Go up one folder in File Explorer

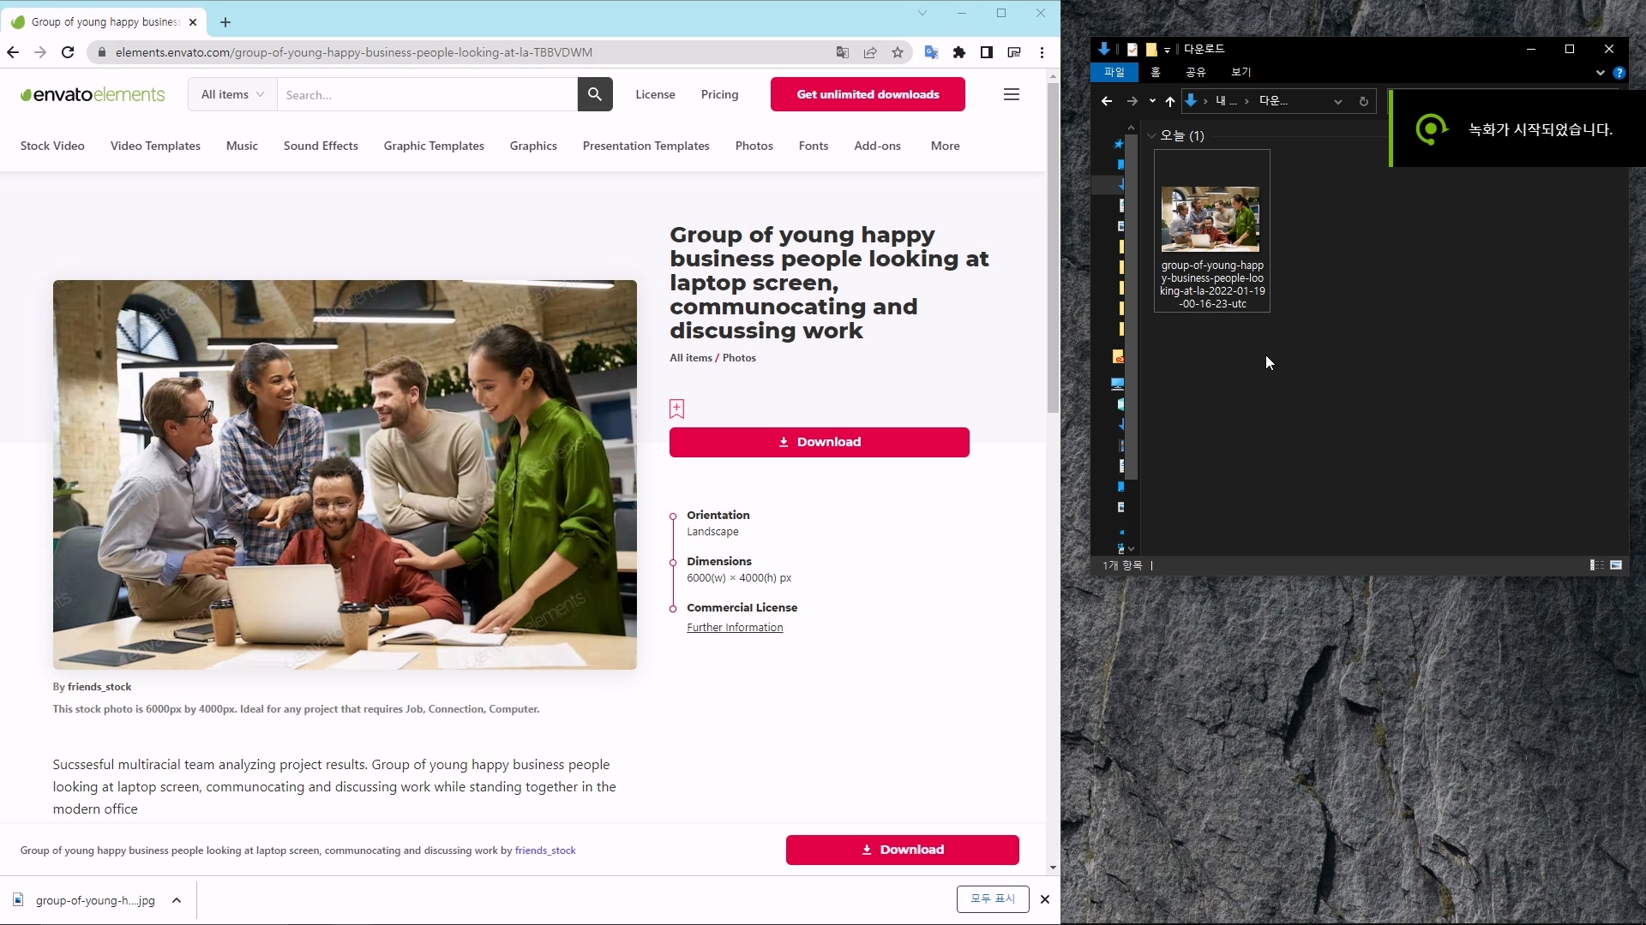[1170, 101]
